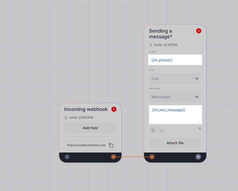Expand Line dropdown chevron arrow
Viewport: 238px width, 191px height.
pyautogui.click(x=197, y=79)
